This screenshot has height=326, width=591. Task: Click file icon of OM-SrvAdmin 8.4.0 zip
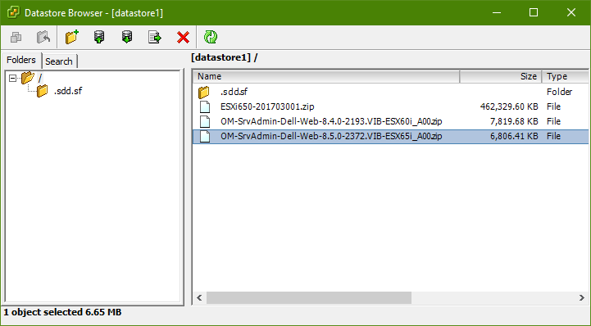point(205,121)
